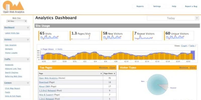Open the Settings menu
The height and width of the screenshot is (100, 201).
tap(157, 6)
